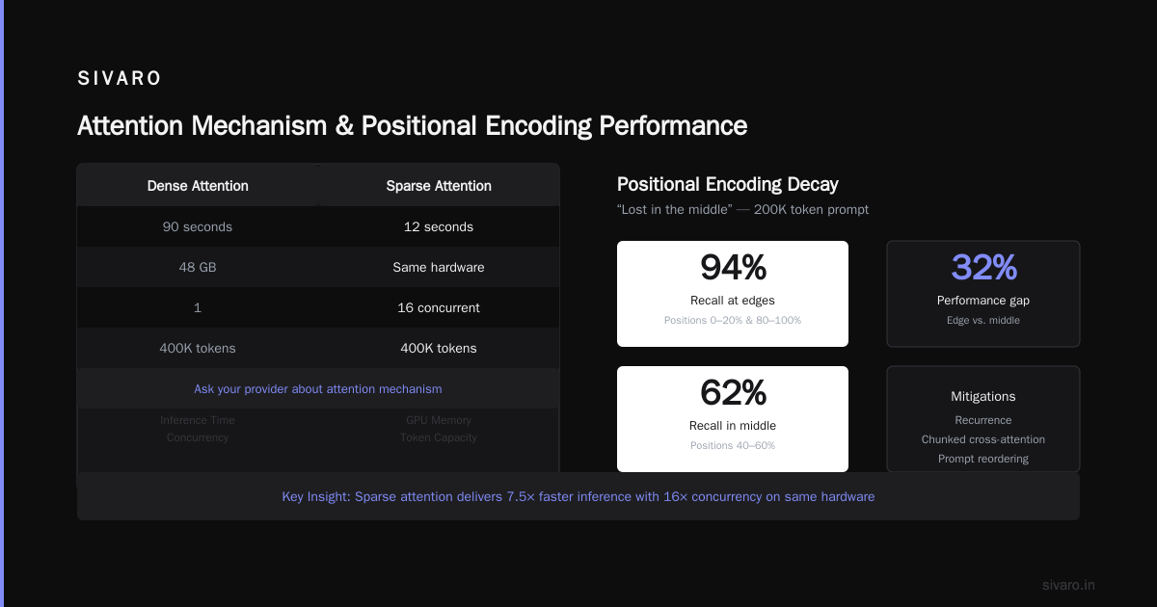This screenshot has width=1157, height=607.
Task: Click the 94% Recall at edges card
Action: tap(733, 294)
